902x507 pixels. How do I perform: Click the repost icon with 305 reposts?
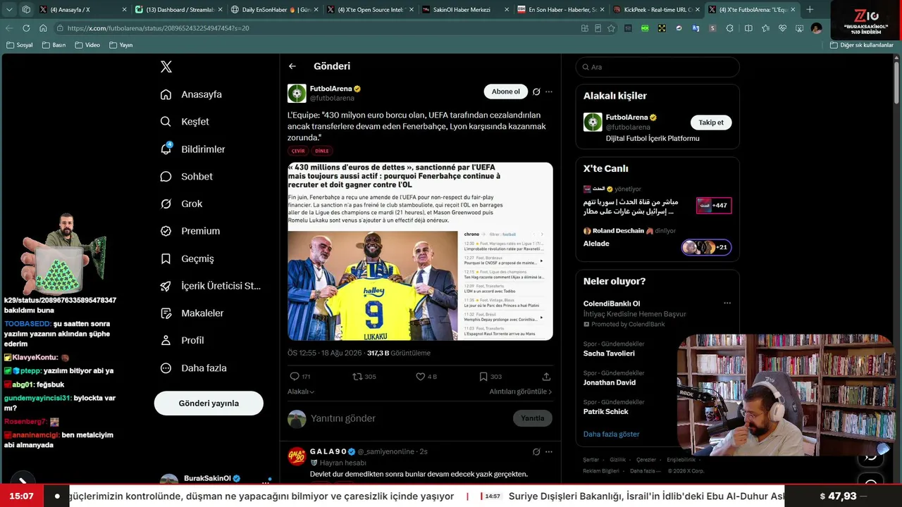click(357, 377)
